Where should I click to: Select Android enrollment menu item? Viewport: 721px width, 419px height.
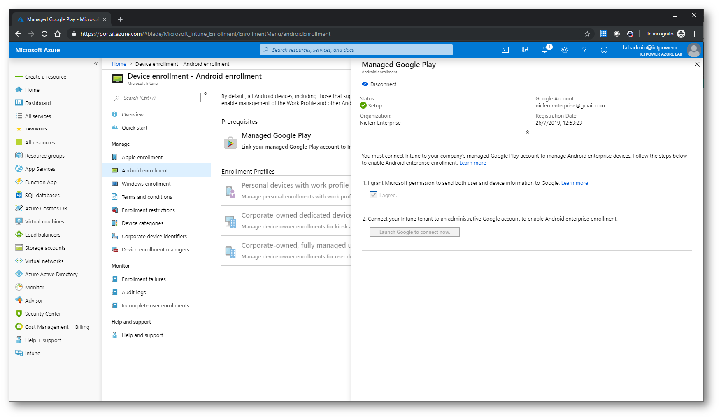pos(156,170)
